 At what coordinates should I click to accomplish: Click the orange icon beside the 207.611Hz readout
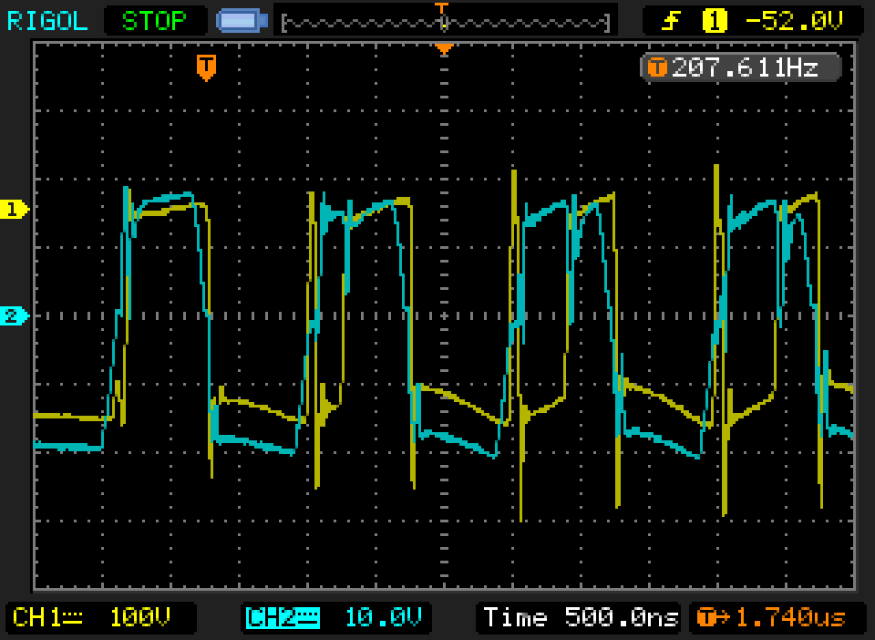656,67
